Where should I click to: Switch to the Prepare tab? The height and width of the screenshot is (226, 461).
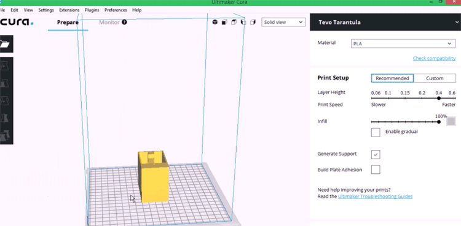(68, 22)
